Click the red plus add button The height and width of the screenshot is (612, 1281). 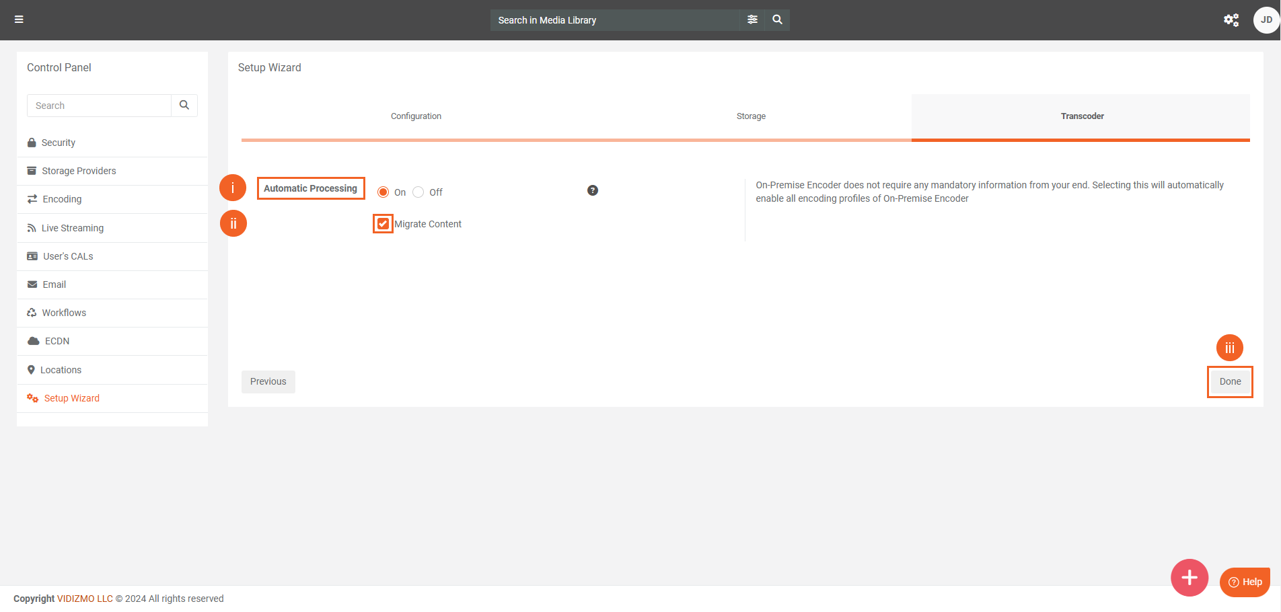(x=1189, y=578)
